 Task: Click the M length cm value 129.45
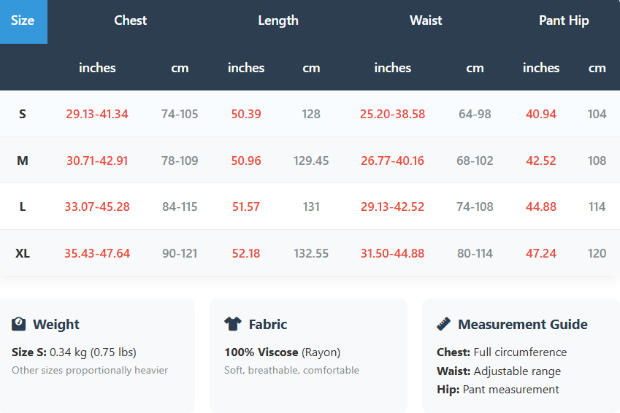pyautogui.click(x=311, y=161)
